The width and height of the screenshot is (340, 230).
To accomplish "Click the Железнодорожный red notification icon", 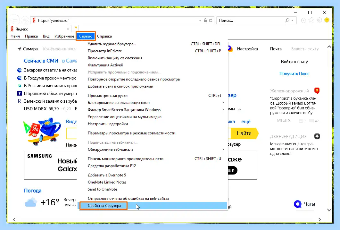I will click(x=317, y=90).
